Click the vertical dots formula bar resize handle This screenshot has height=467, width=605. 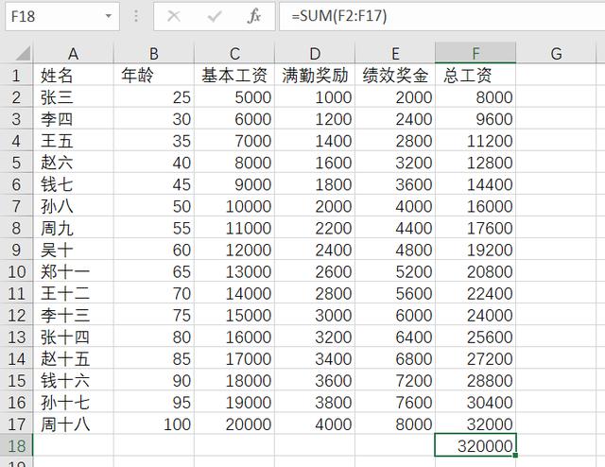coord(136,16)
